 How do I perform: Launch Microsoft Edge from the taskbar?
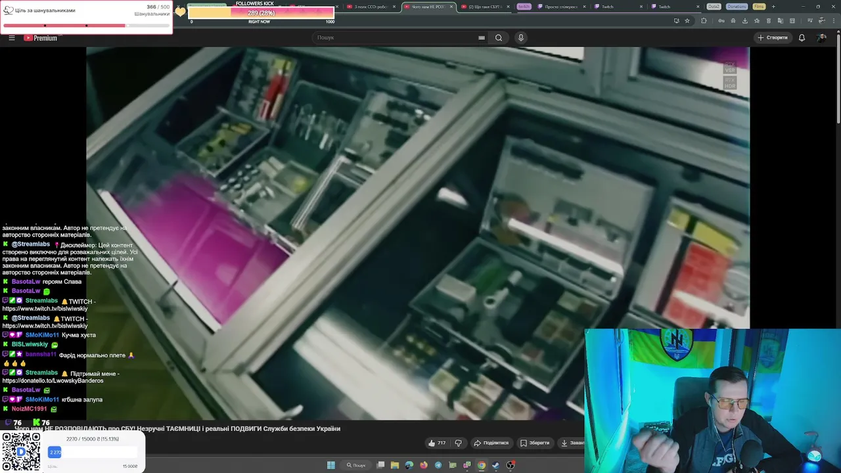click(409, 465)
